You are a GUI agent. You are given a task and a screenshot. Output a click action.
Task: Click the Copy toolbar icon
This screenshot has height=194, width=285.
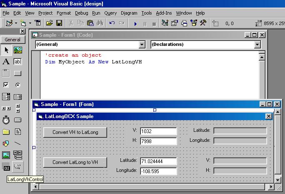pos(81,23)
